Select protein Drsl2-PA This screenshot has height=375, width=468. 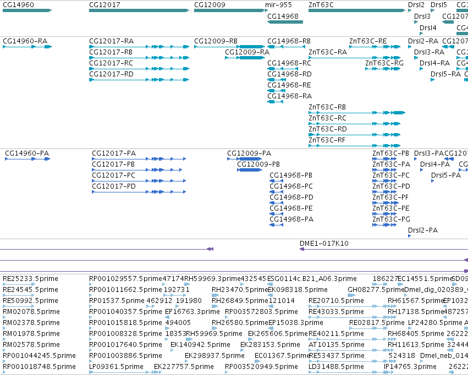(x=423, y=230)
